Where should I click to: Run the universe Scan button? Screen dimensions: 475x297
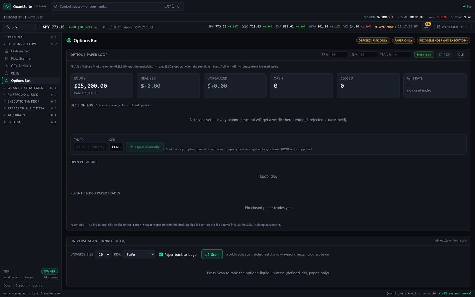pos(212,254)
